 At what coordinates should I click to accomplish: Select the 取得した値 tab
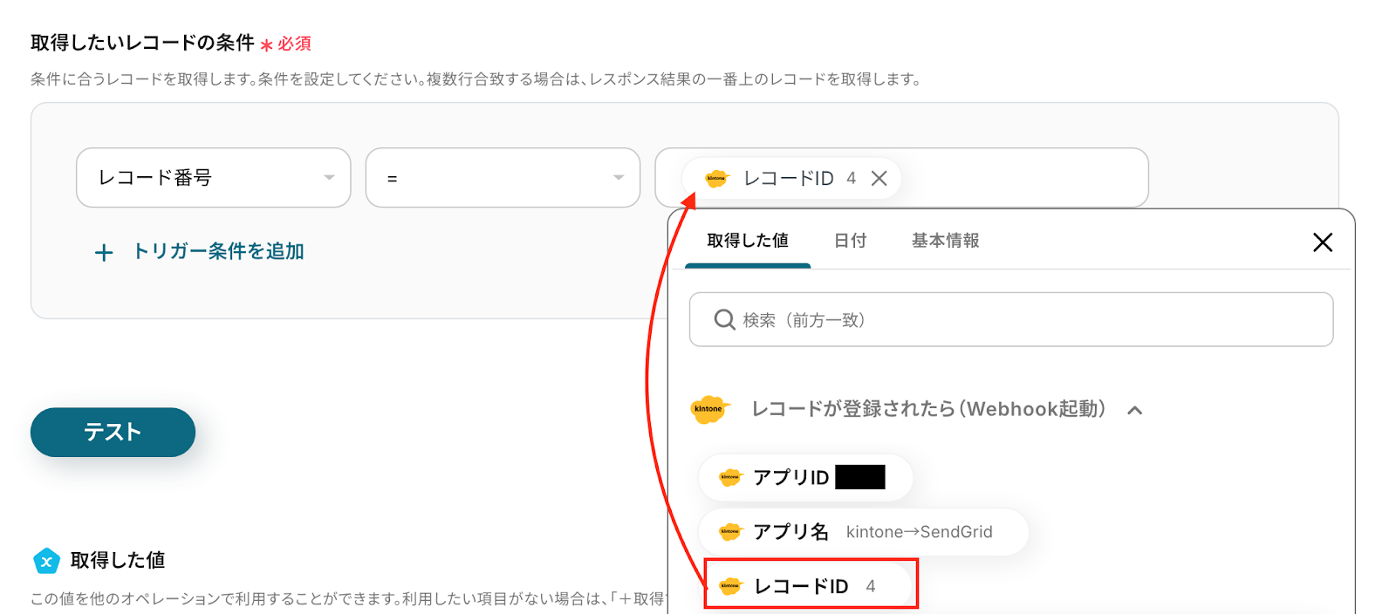748,241
